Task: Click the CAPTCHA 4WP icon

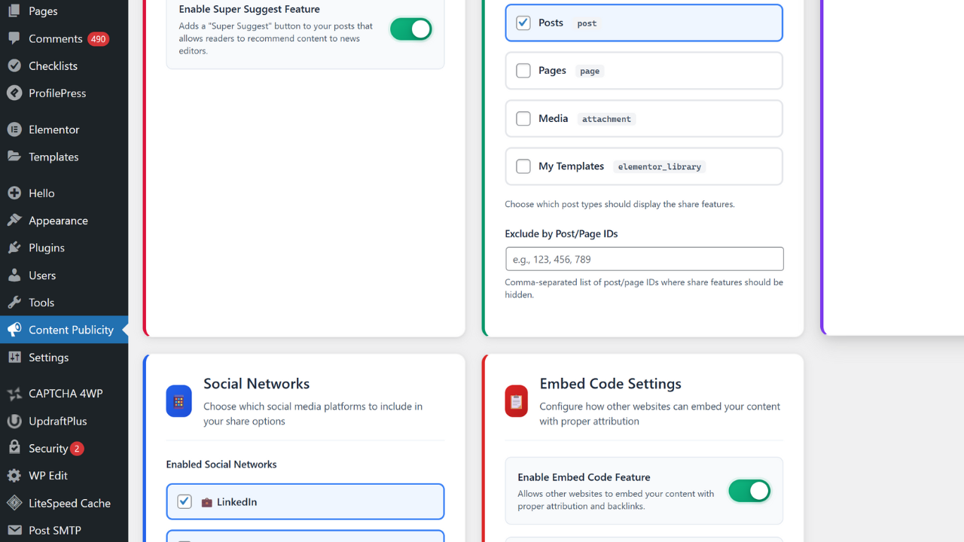Action: (x=14, y=394)
